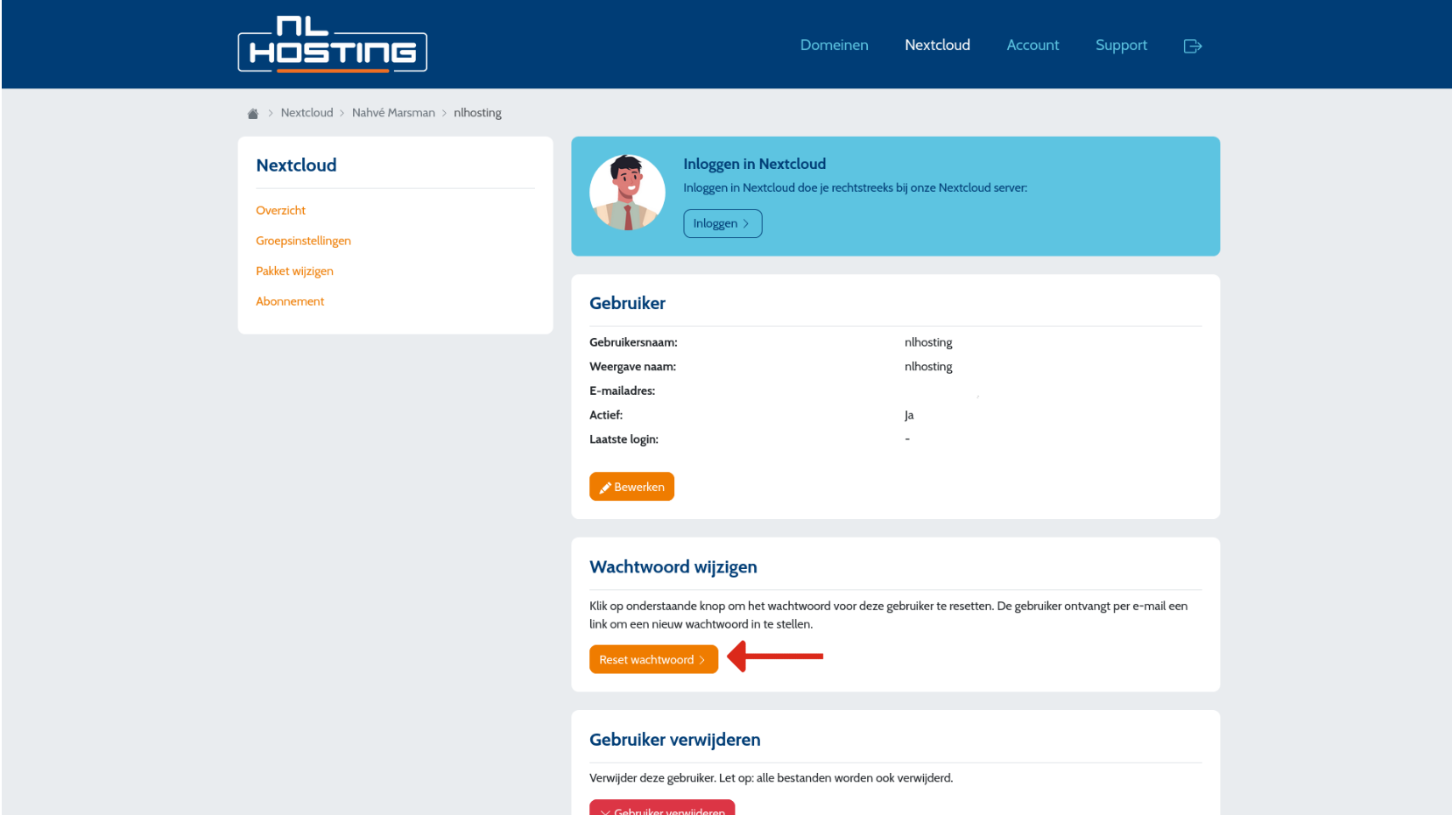Open the Support menu
Image resolution: width=1452 pixels, height=815 pixels.
click(1121, 45)
